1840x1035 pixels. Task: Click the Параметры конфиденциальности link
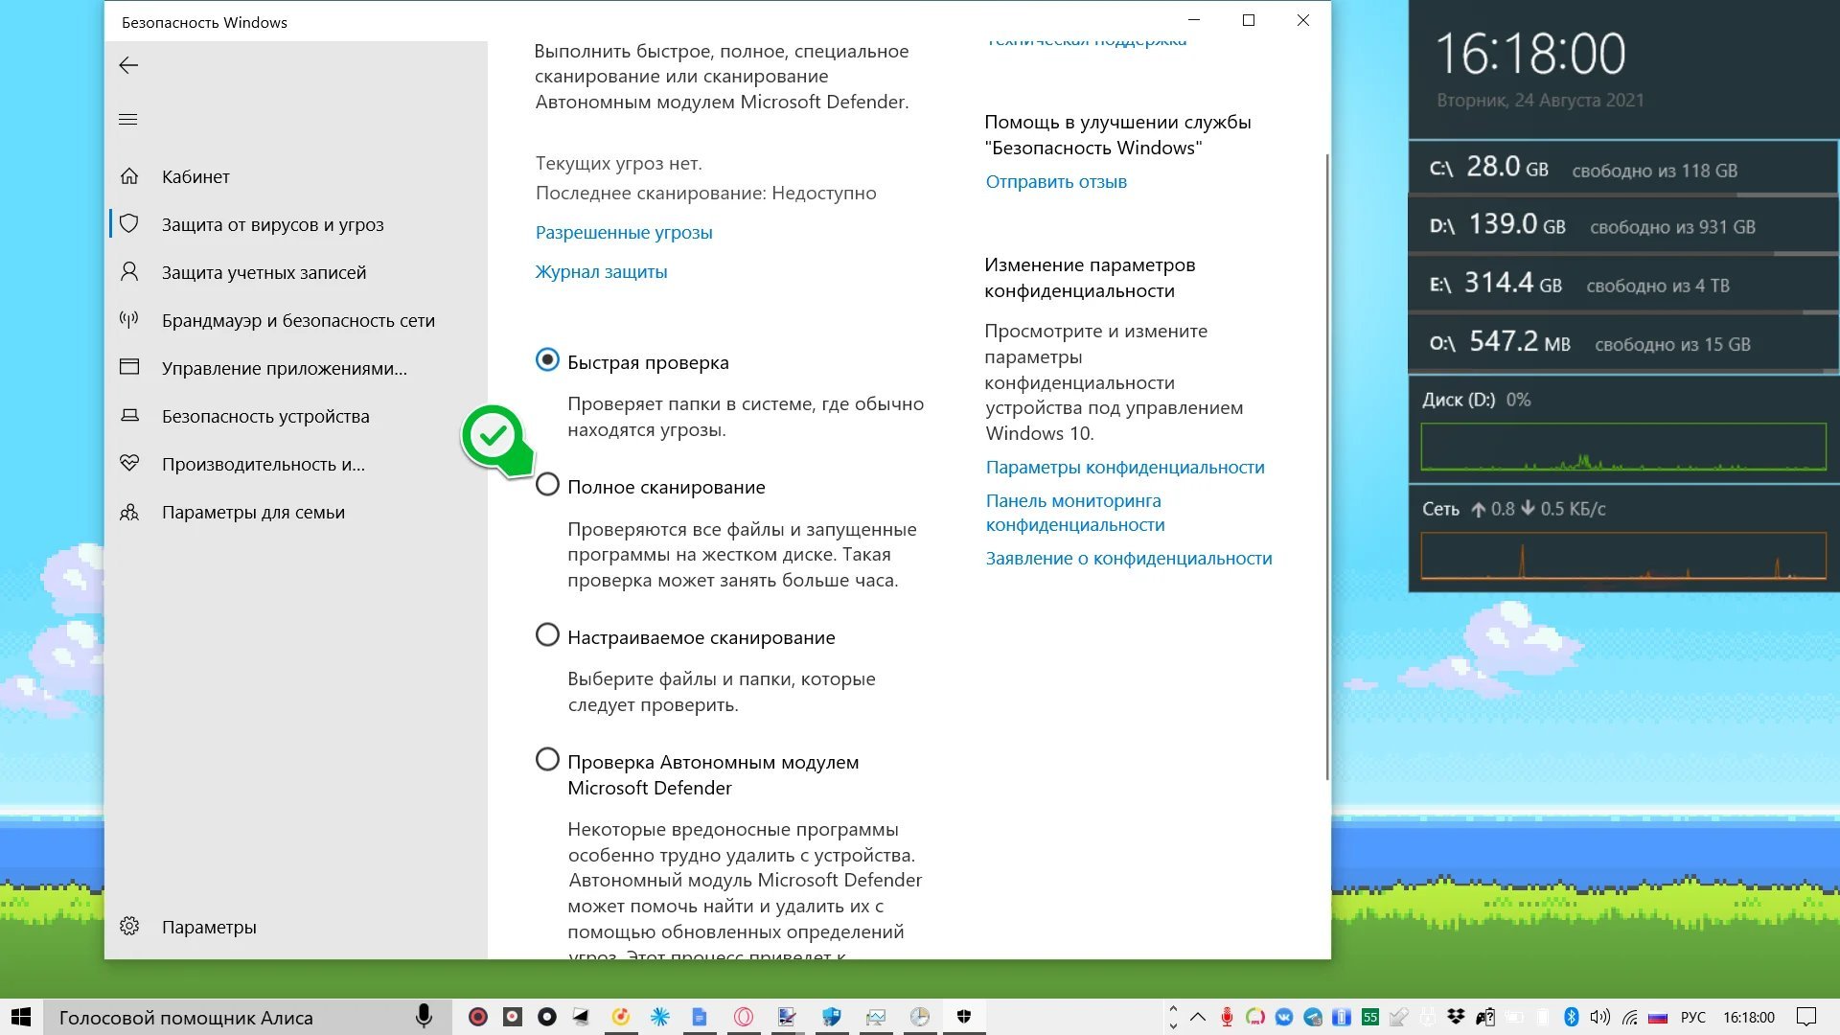(x=1125, y=467)
